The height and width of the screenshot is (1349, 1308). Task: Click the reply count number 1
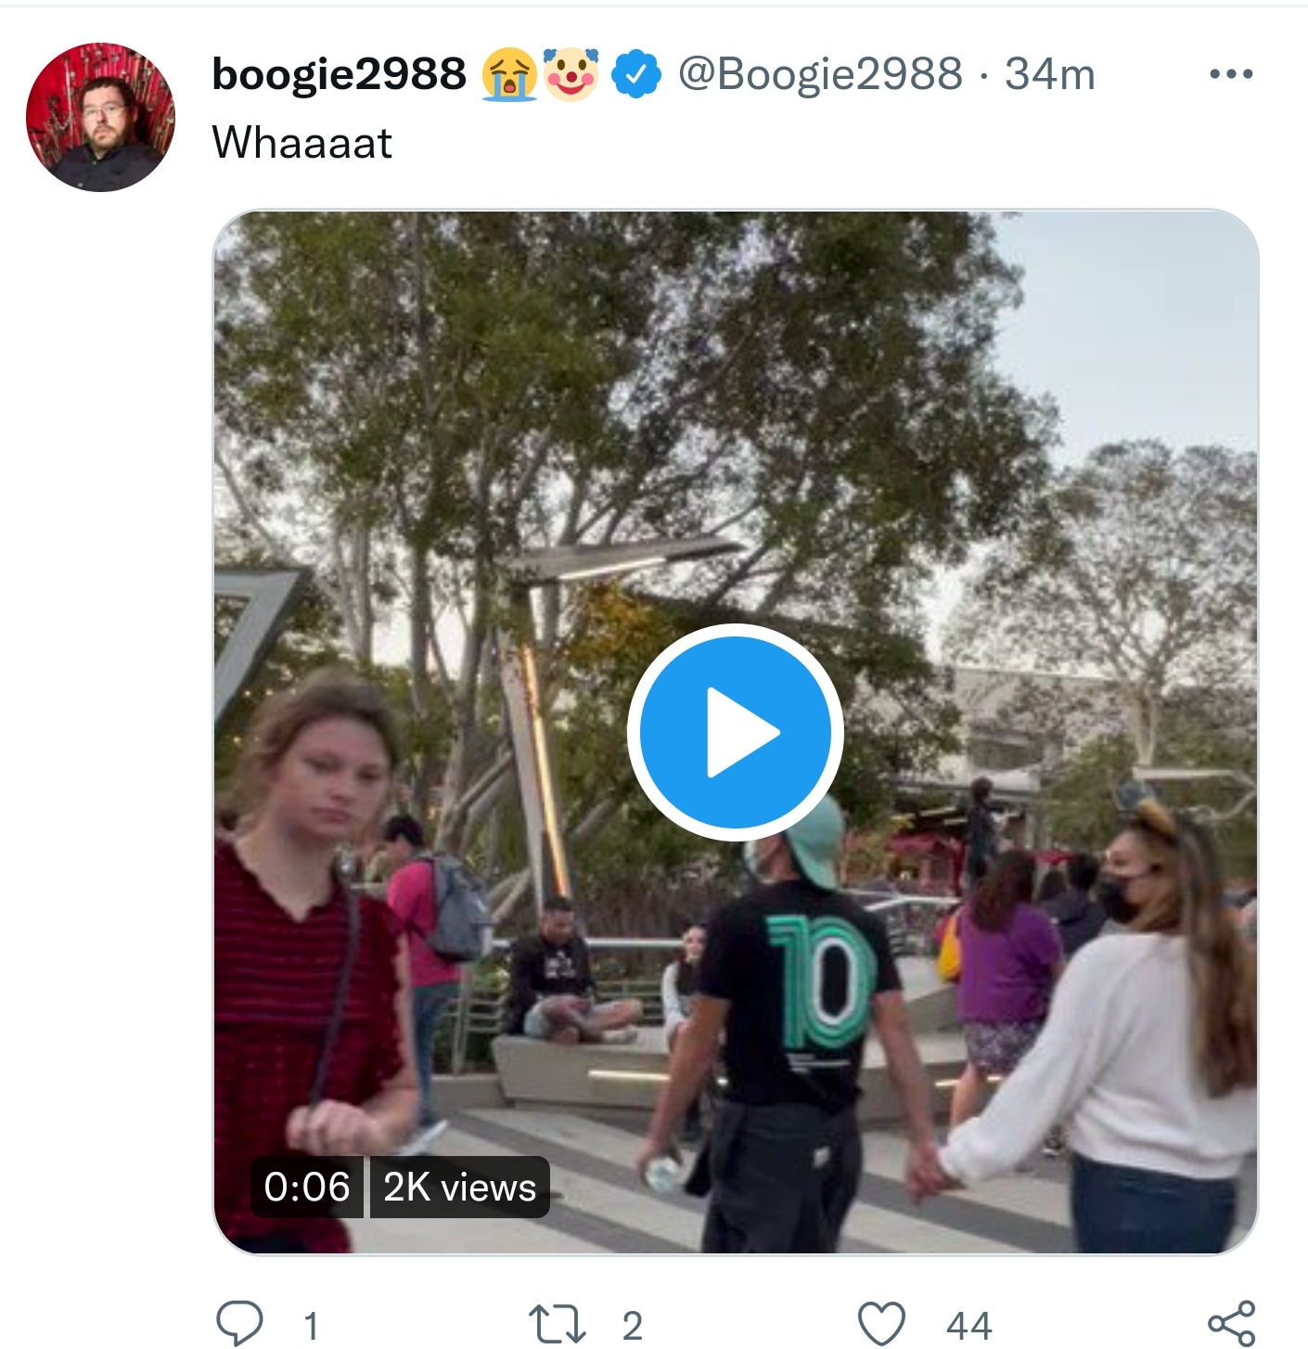click(312, 1326)
